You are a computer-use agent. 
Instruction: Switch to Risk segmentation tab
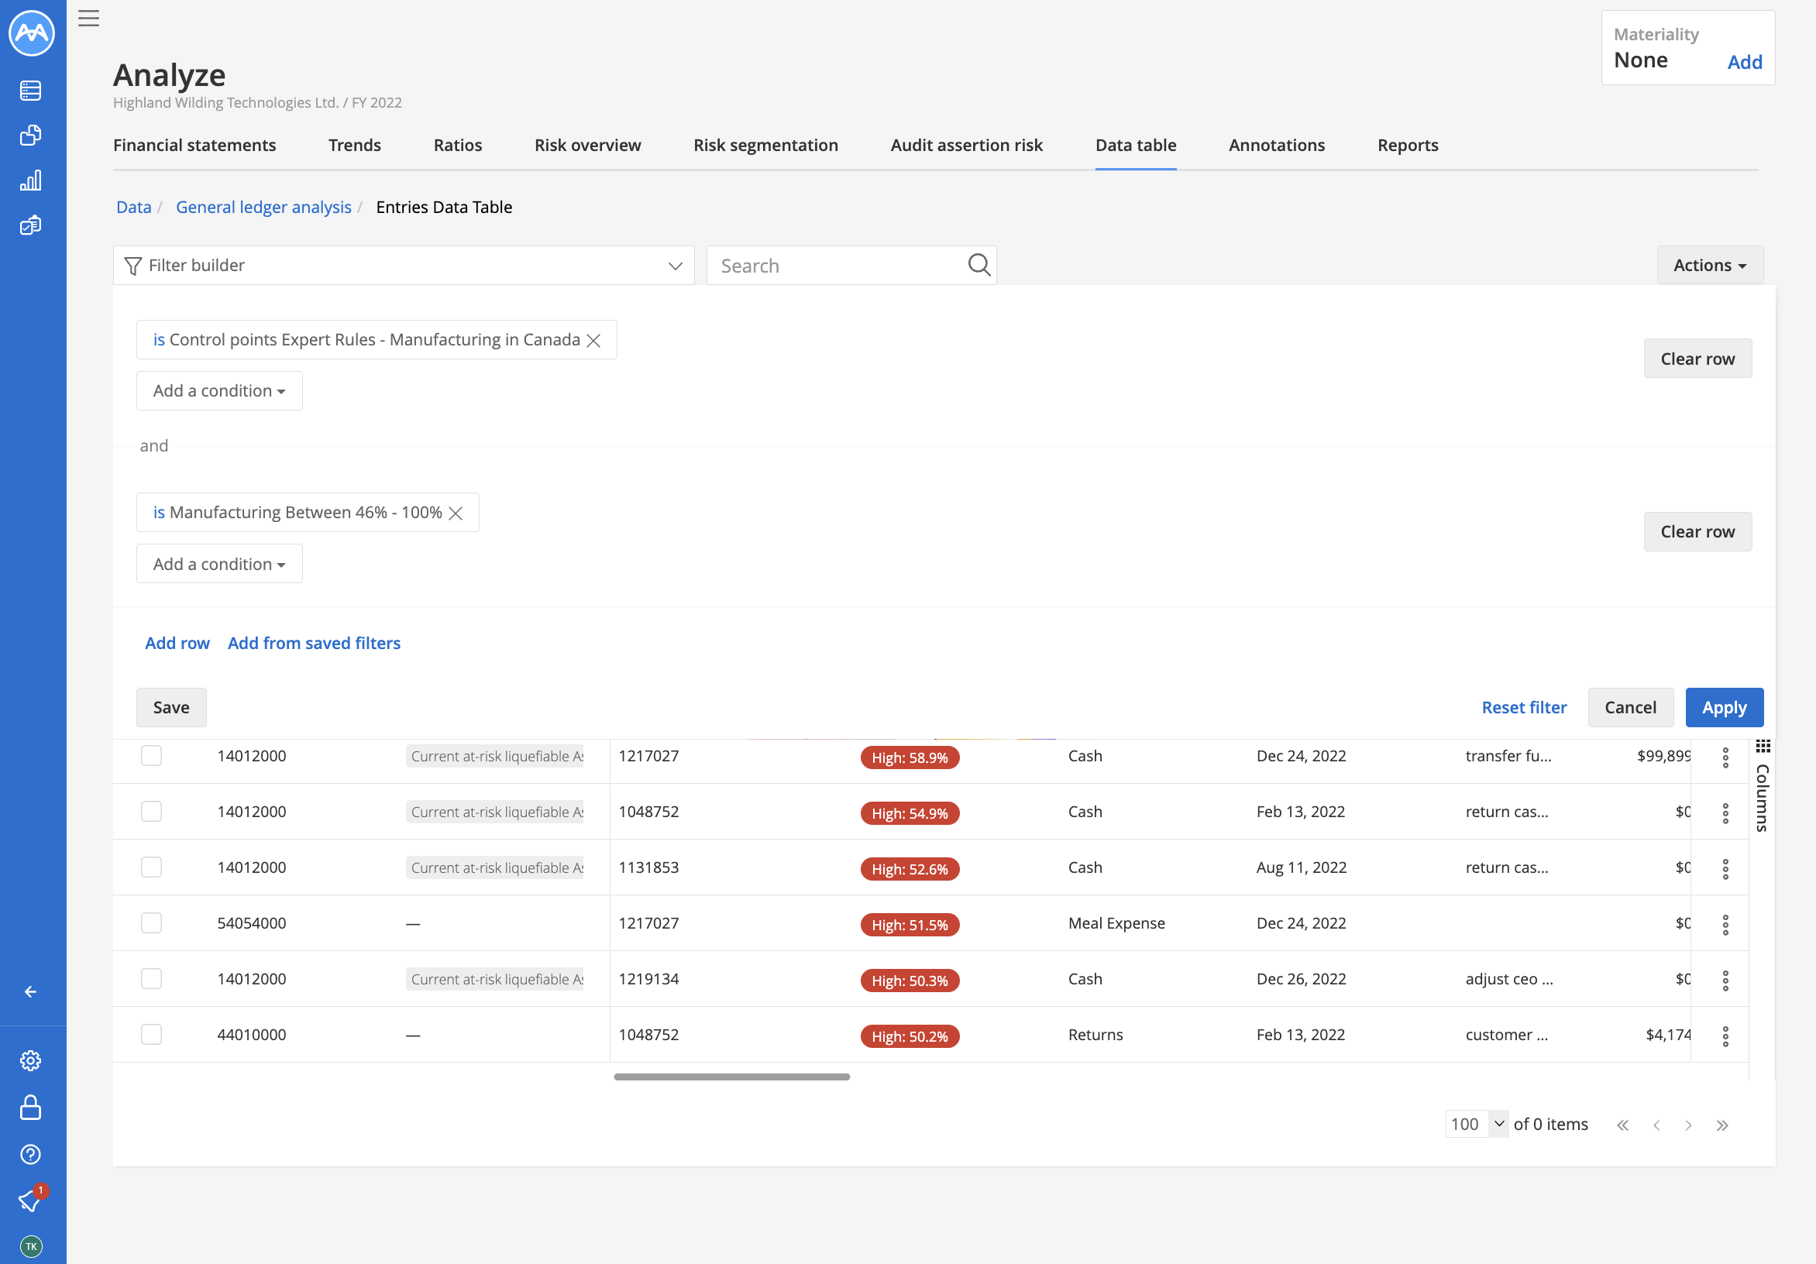tap(765, 146)
